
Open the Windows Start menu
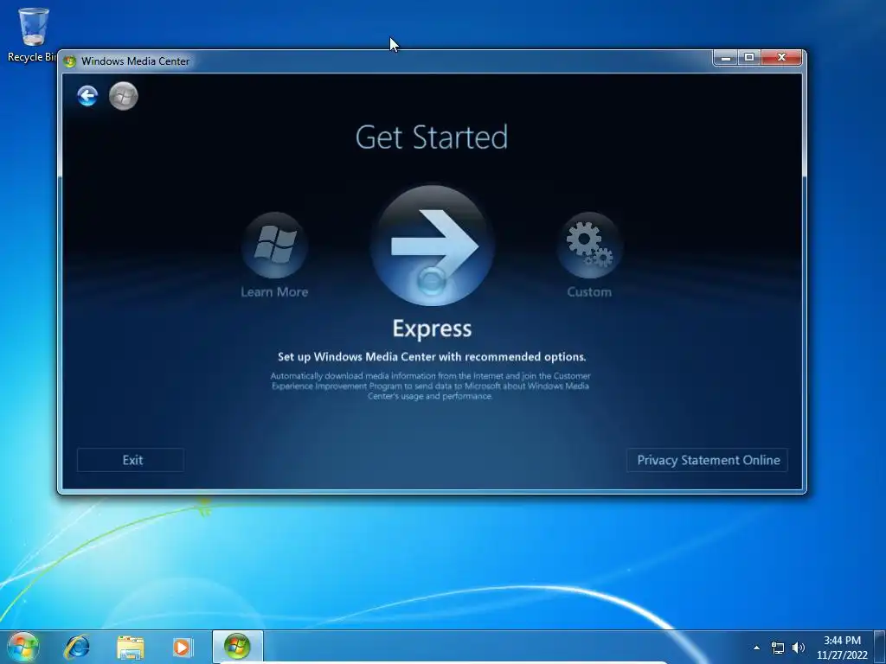click(22, 647)
